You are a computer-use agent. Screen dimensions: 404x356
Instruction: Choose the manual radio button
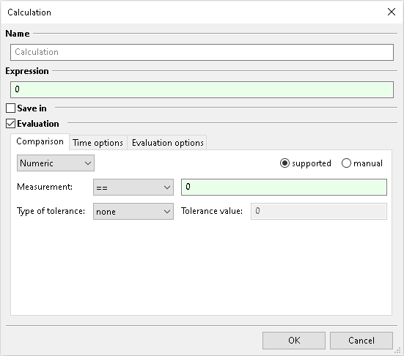click(x=346, y=163)
